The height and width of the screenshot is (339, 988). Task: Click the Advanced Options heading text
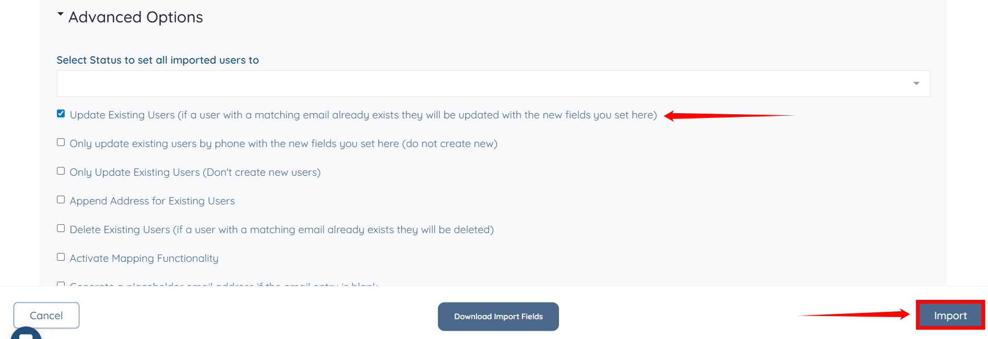tap(136, 17)
